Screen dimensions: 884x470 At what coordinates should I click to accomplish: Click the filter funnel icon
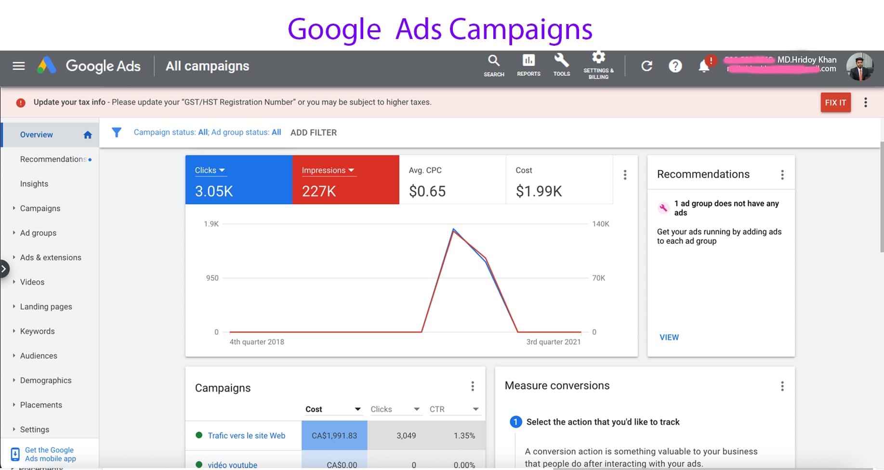[117, 132]
